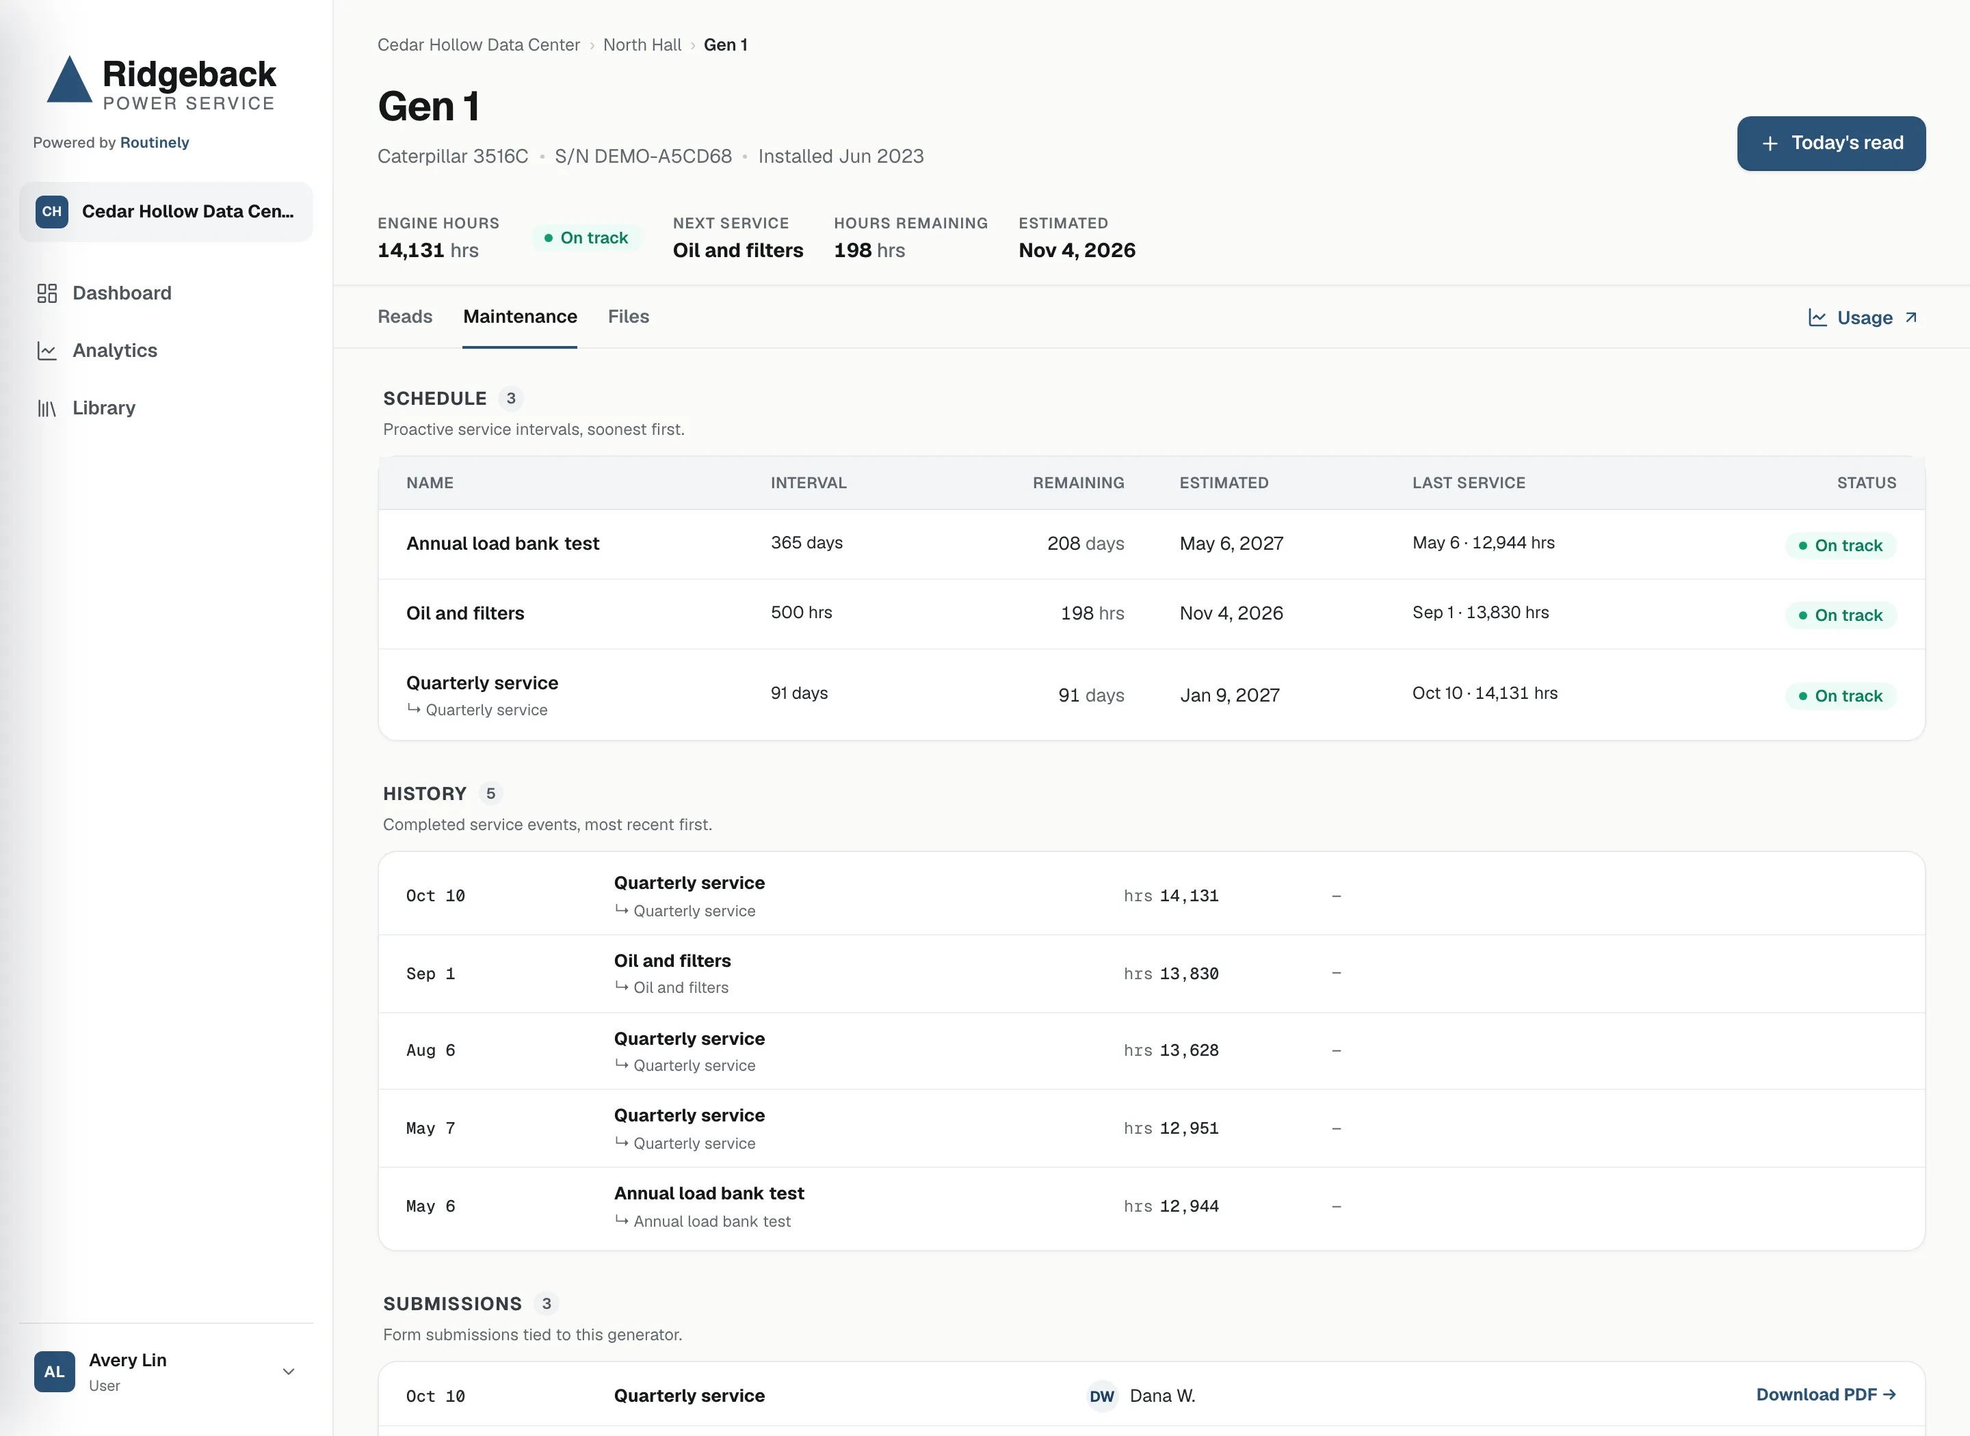Select the Annual load bank test schedule row
Screen dimensions: 1970x1436
tap(1151, 544)
